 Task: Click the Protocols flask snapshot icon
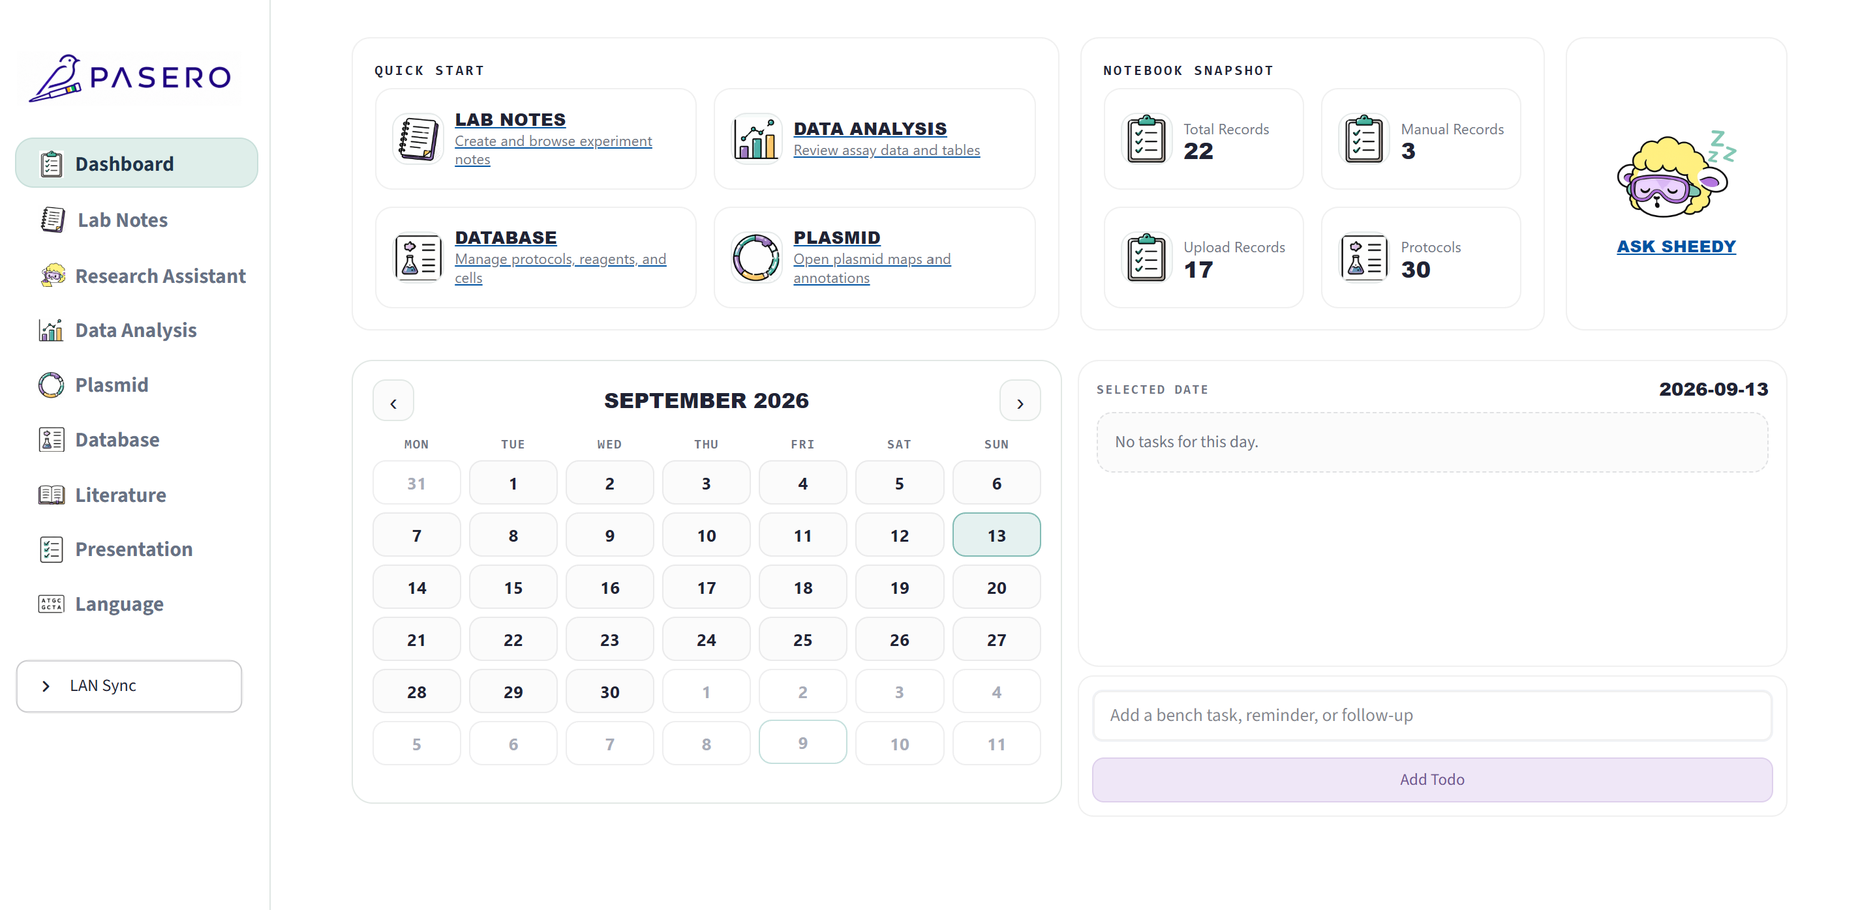pyautogui.click(x=1363, y=257)
